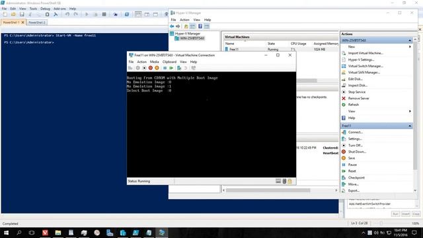Open Debug menu in PowerShell ISE
Image resolution: width=423 pixels, height=238 pixels.
46,9
